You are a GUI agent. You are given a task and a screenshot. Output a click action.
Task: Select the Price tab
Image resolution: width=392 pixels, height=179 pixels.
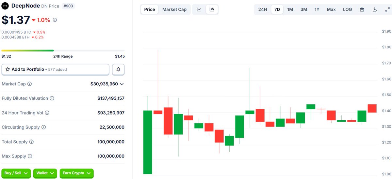tap(150, 9)
